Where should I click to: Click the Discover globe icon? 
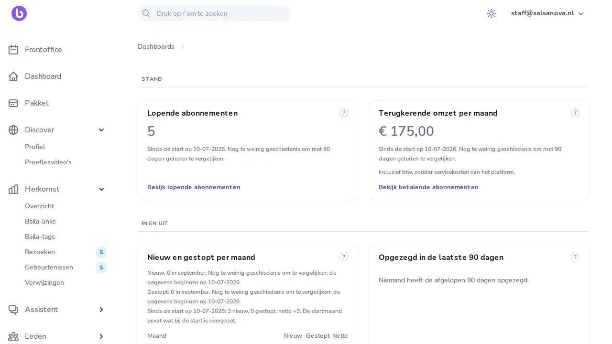[x=13, y=130]
